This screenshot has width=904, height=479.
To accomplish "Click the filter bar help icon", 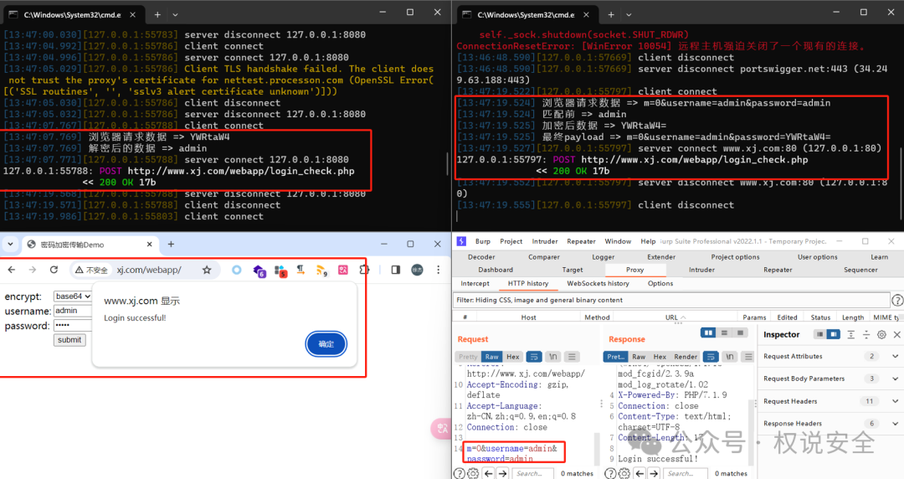I will click(897, 300).
